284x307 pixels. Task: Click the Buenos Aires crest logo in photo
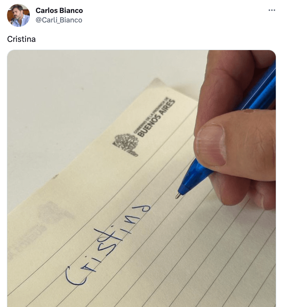tap(125, 145)
